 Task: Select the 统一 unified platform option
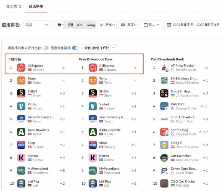(x=60, y=25)
